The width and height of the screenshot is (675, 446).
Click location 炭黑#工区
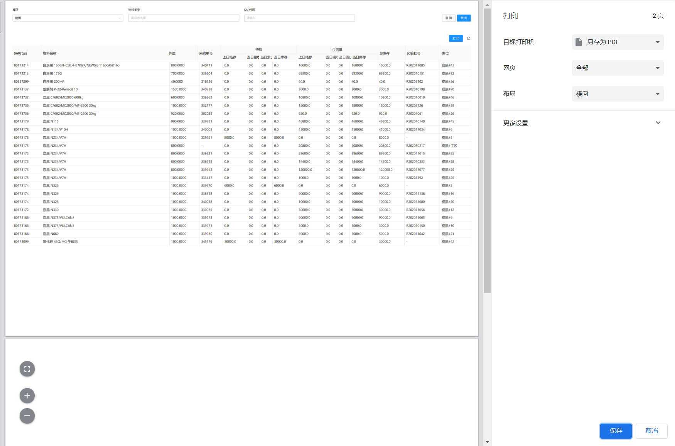point(449,146)
